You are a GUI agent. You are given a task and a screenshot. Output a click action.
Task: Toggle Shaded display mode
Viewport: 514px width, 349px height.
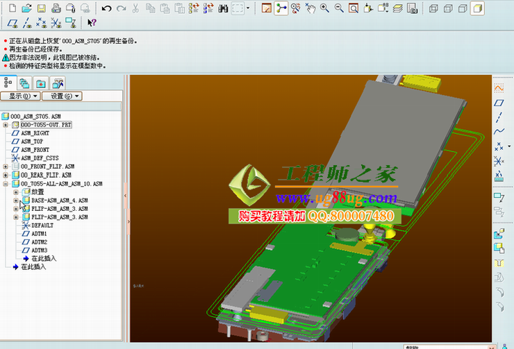477,8
